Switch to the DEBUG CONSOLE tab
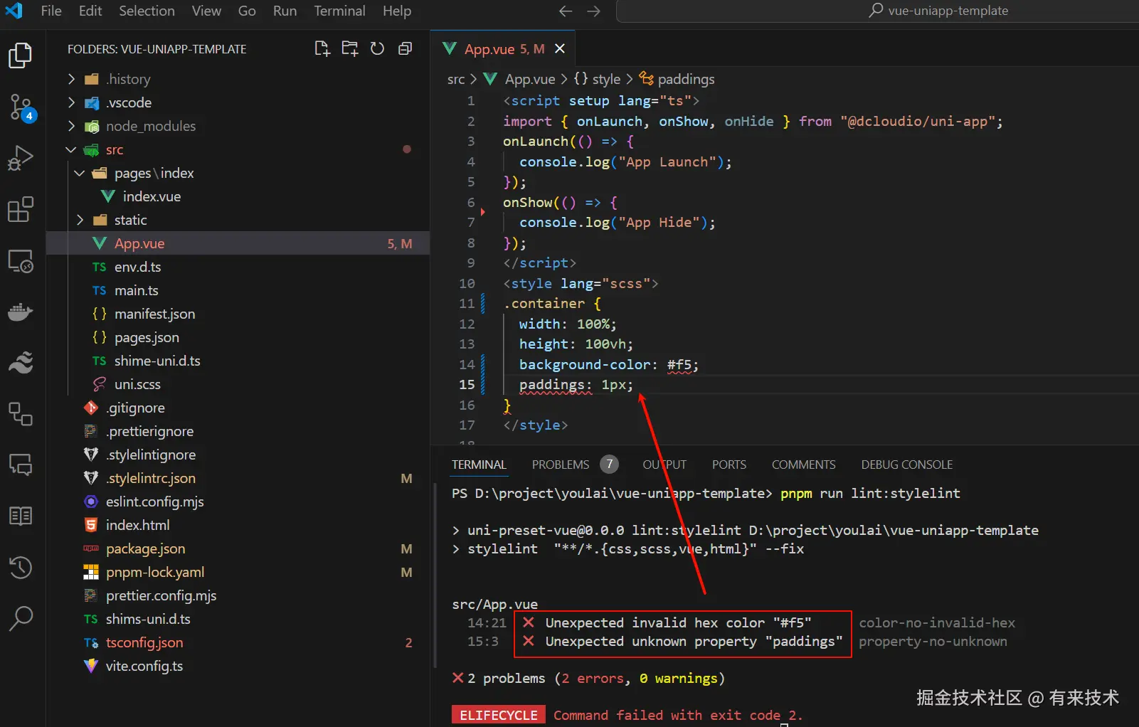1139x727 pixels. click(x=906, y=465)
